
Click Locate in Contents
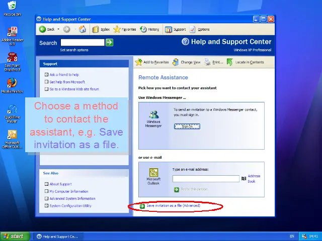click(246, 62)
